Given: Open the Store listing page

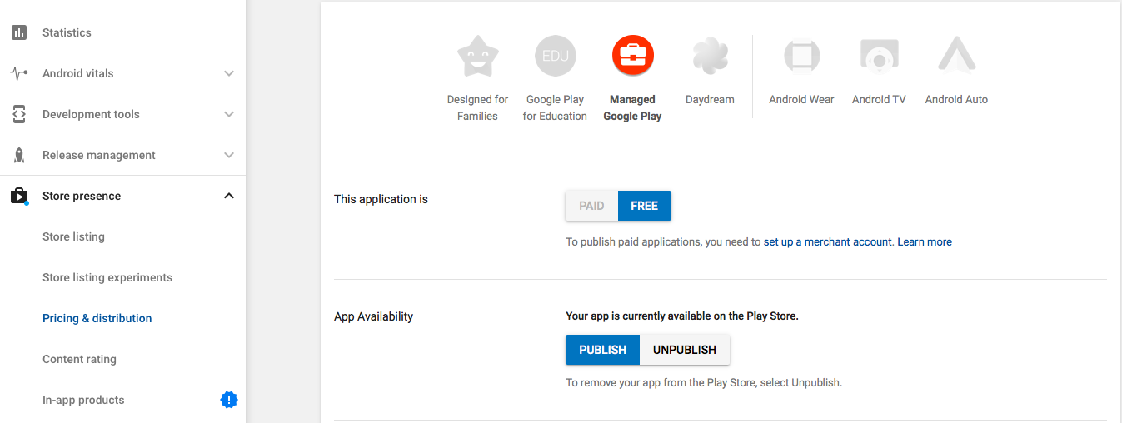Looking at the screenshot, I should (x=73, y=236).
